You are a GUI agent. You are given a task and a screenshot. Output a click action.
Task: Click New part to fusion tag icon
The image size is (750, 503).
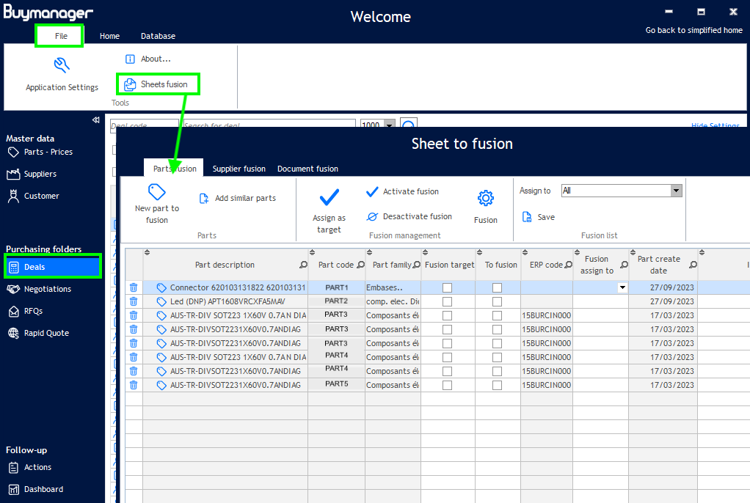157,192
